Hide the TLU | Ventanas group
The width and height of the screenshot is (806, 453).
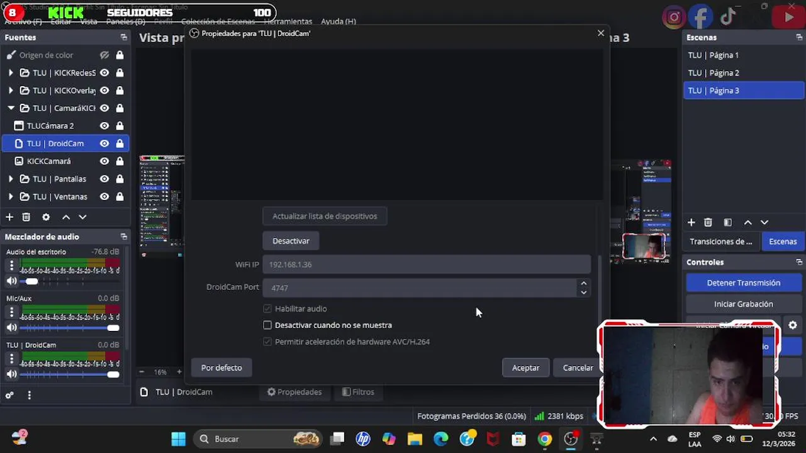click(x=104, y=196)
